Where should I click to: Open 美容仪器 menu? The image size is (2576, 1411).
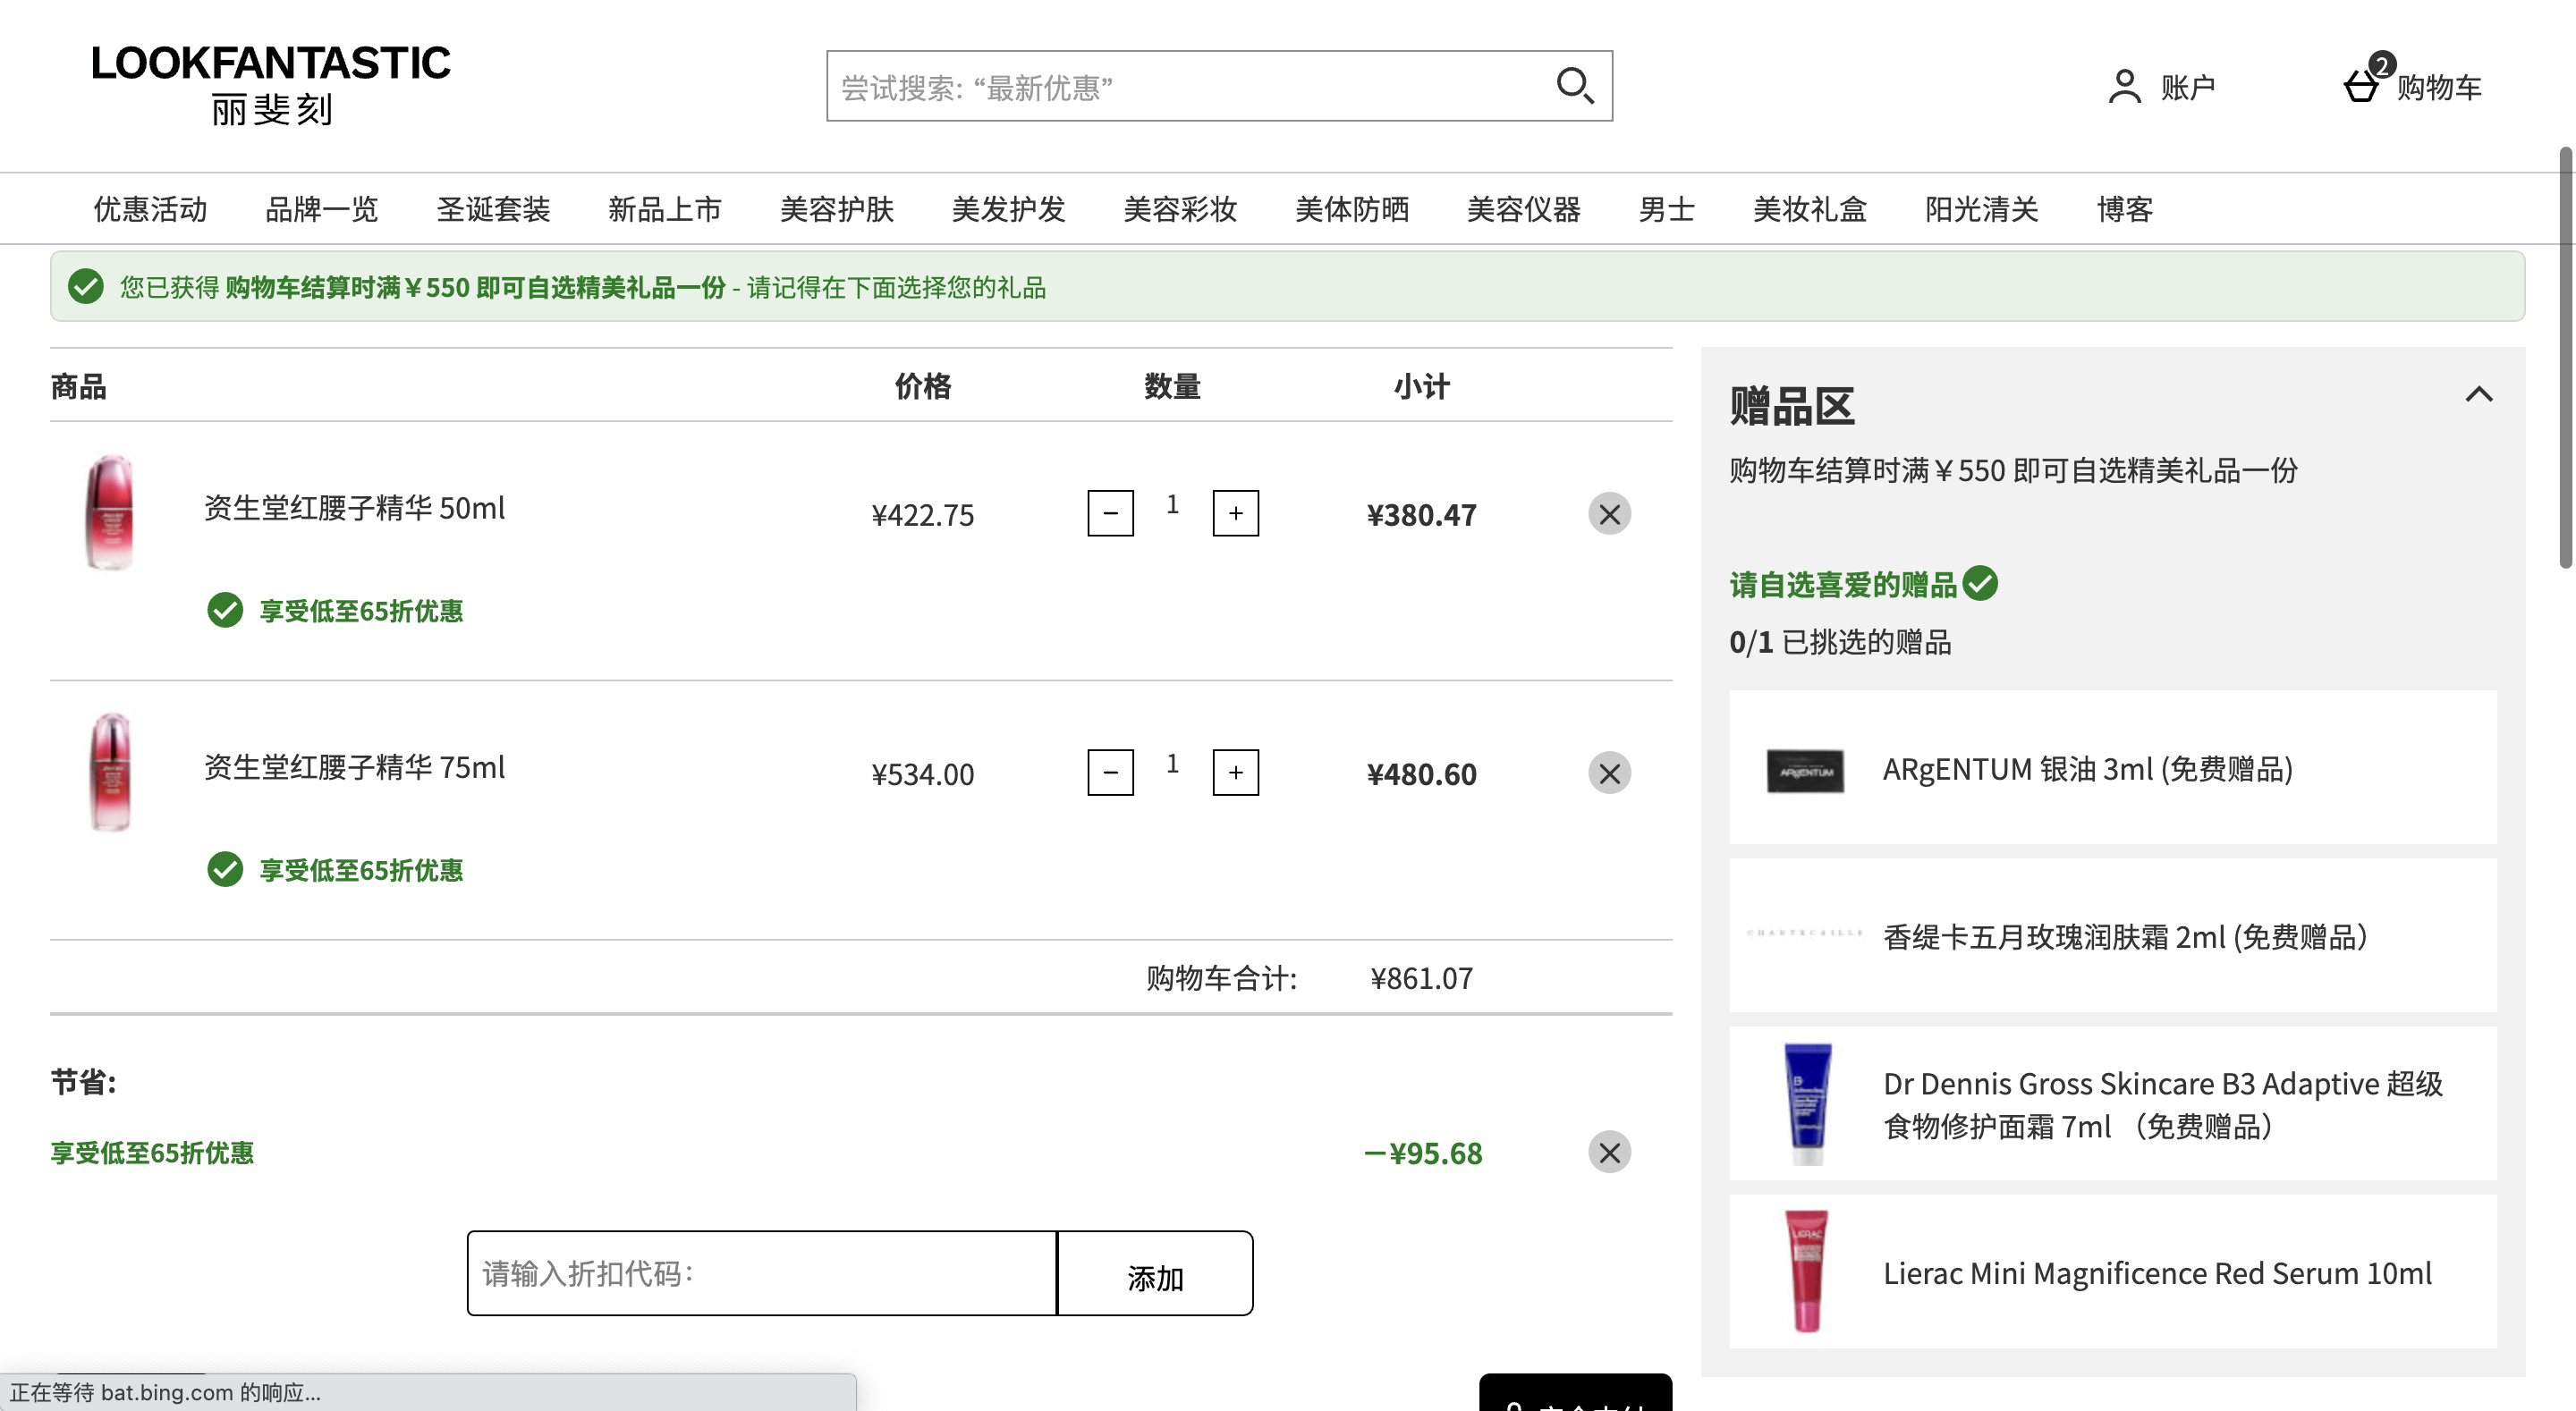coord(1524,209)
